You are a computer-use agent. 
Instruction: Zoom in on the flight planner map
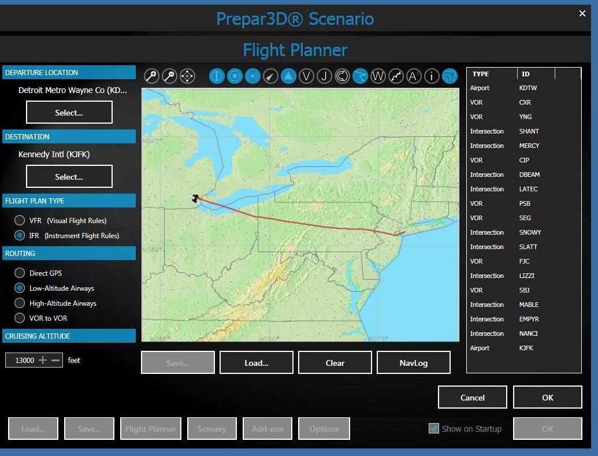click(151, 76)
